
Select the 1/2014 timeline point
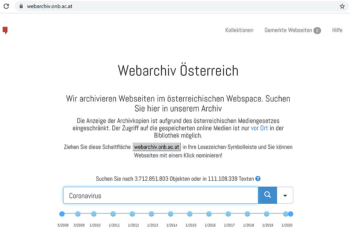[171, 214]
